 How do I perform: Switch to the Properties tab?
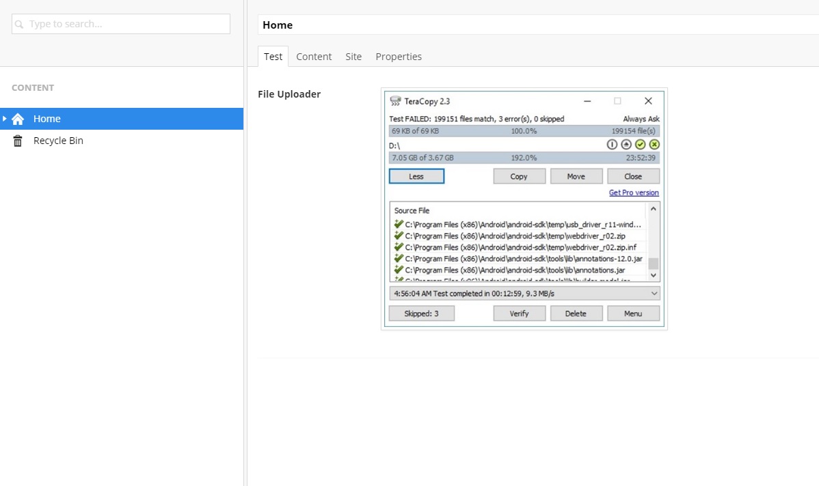(x=399, y=57)
